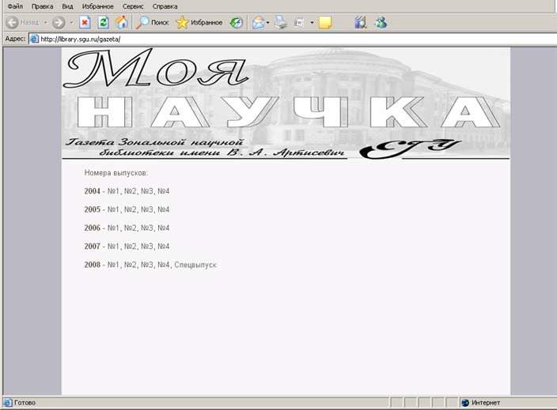
Task: Click the 'Готово' status bar text
Action: tap(25, 403)
